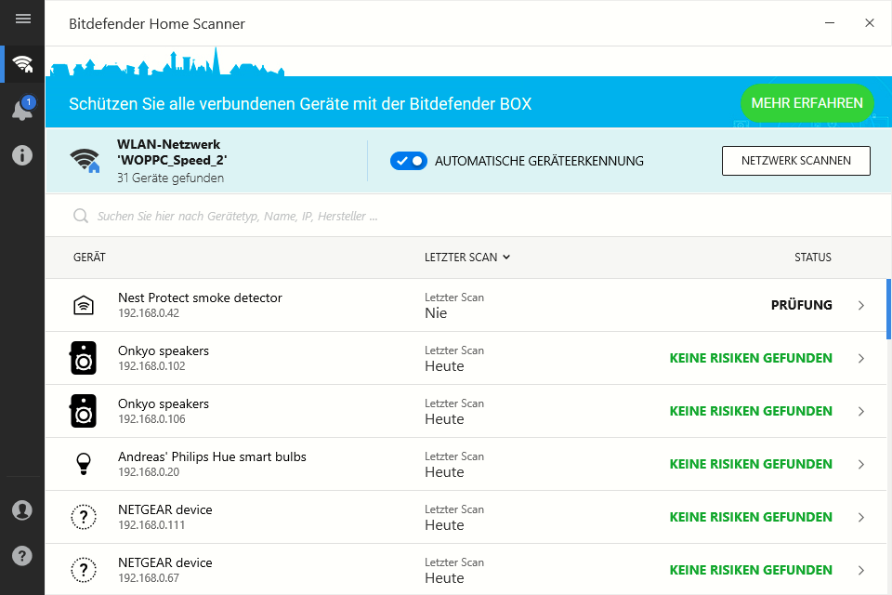Open notifications bell with badge
The height and width of the screenshot is (595, 892).
coord(22,110)
